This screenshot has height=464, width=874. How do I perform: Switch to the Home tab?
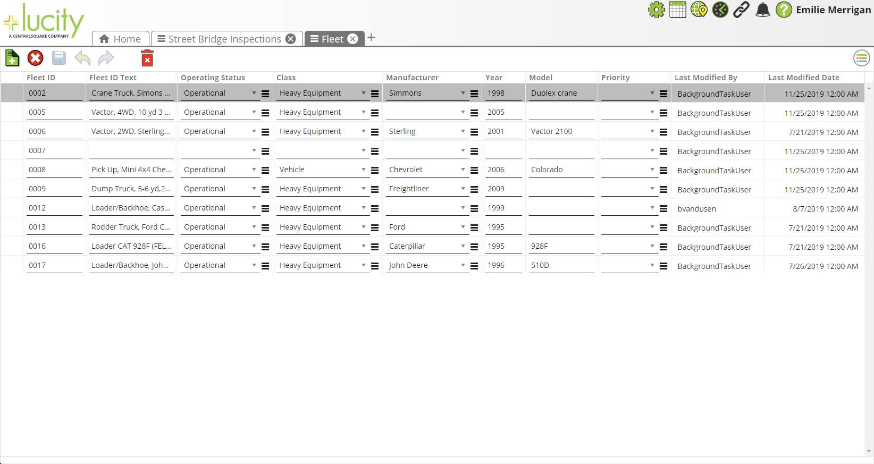121,39
